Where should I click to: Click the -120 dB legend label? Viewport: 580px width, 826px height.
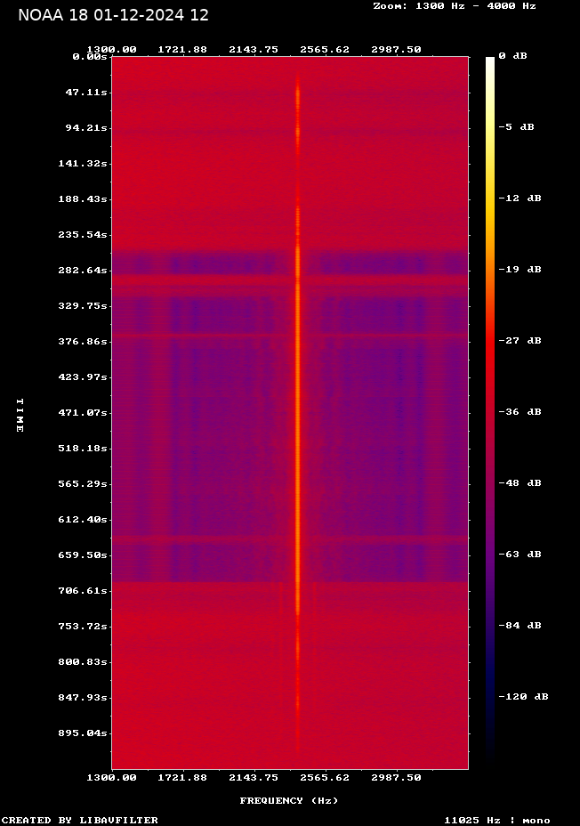[x=523, y=697]
